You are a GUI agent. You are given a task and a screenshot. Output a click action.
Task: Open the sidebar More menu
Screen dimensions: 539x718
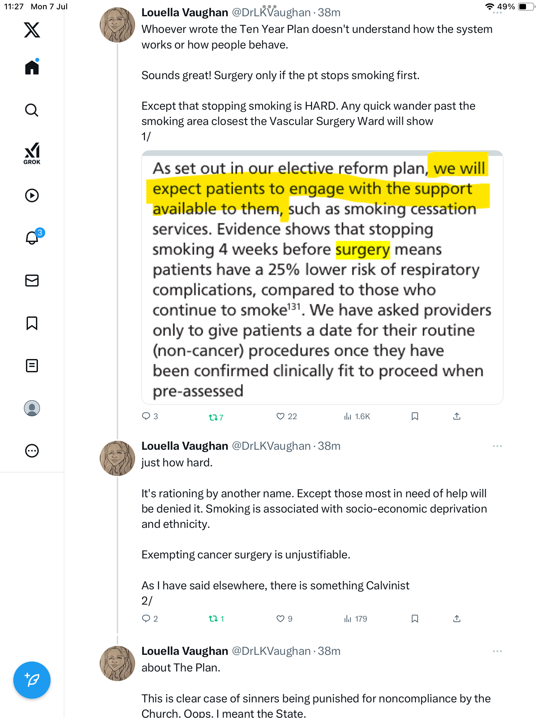(32, 451)
